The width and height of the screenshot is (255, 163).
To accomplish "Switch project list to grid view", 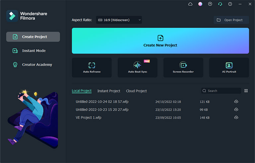I will (246, 91).
